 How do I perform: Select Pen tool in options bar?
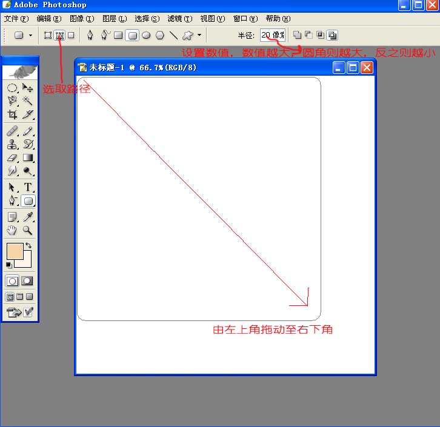(x=90, y=35)
